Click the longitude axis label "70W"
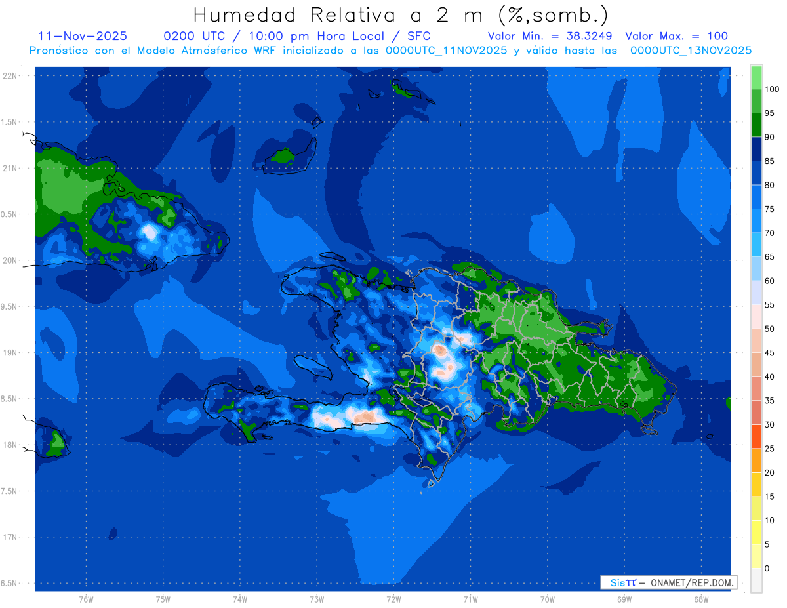Viewport: 787px width, 608px height. [x=548, y=599]
